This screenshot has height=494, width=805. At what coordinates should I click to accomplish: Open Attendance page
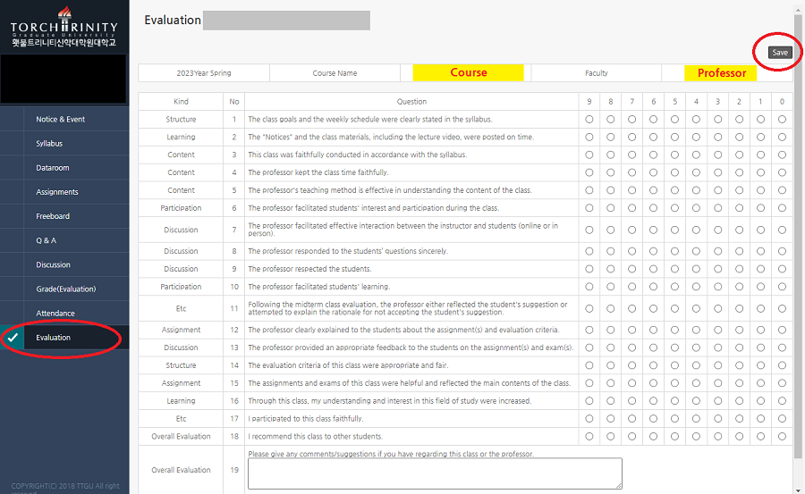point(55,314)
